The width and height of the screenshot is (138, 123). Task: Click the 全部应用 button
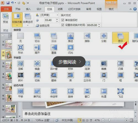click(x=43, y=25)
